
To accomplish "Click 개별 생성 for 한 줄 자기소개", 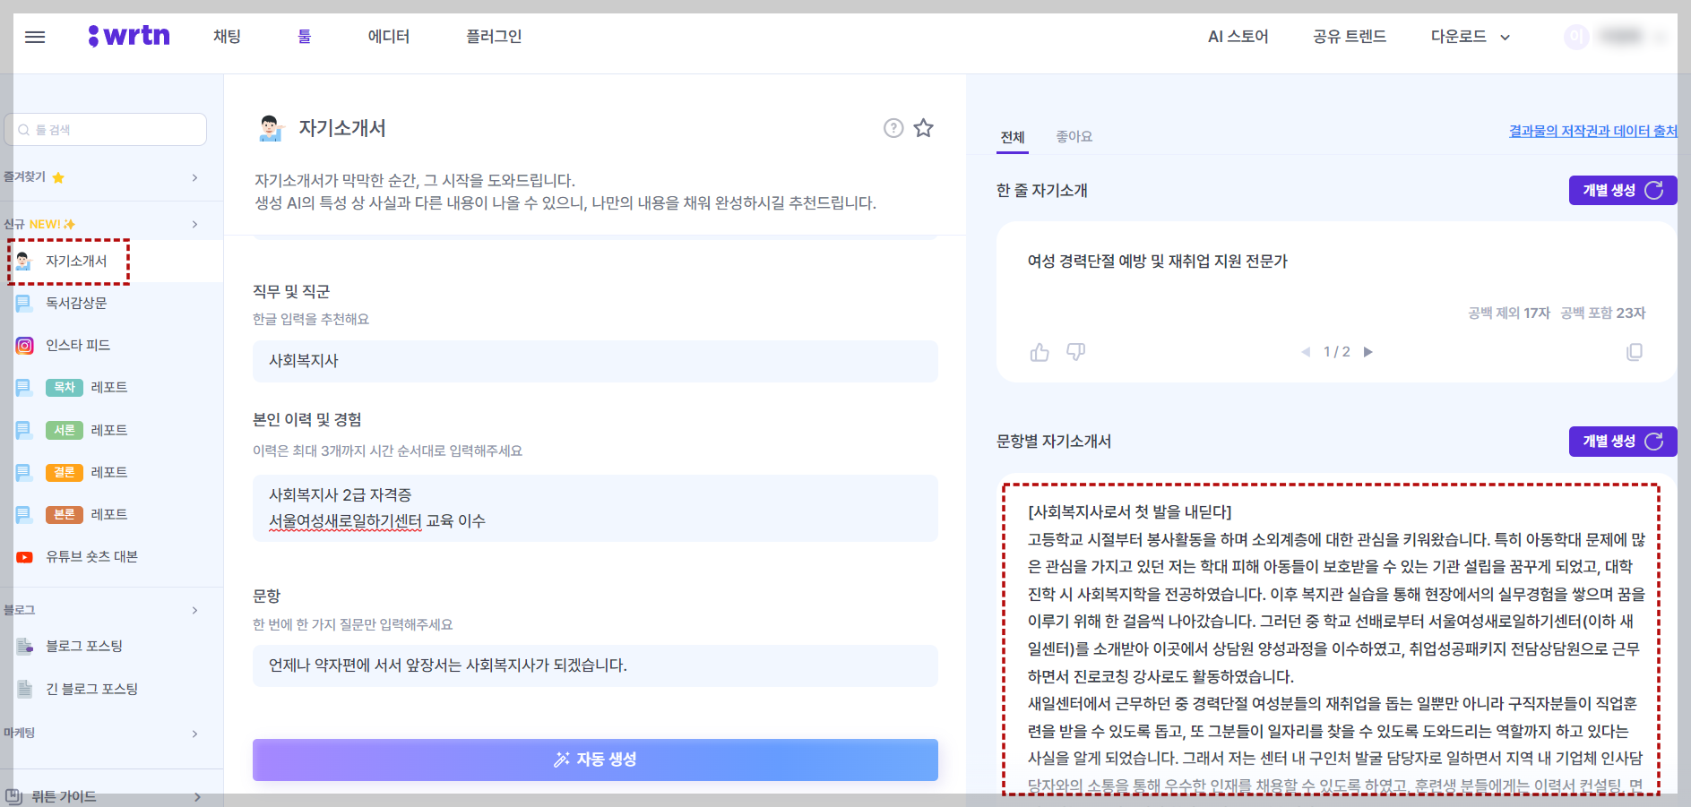I will point(1622,190).
